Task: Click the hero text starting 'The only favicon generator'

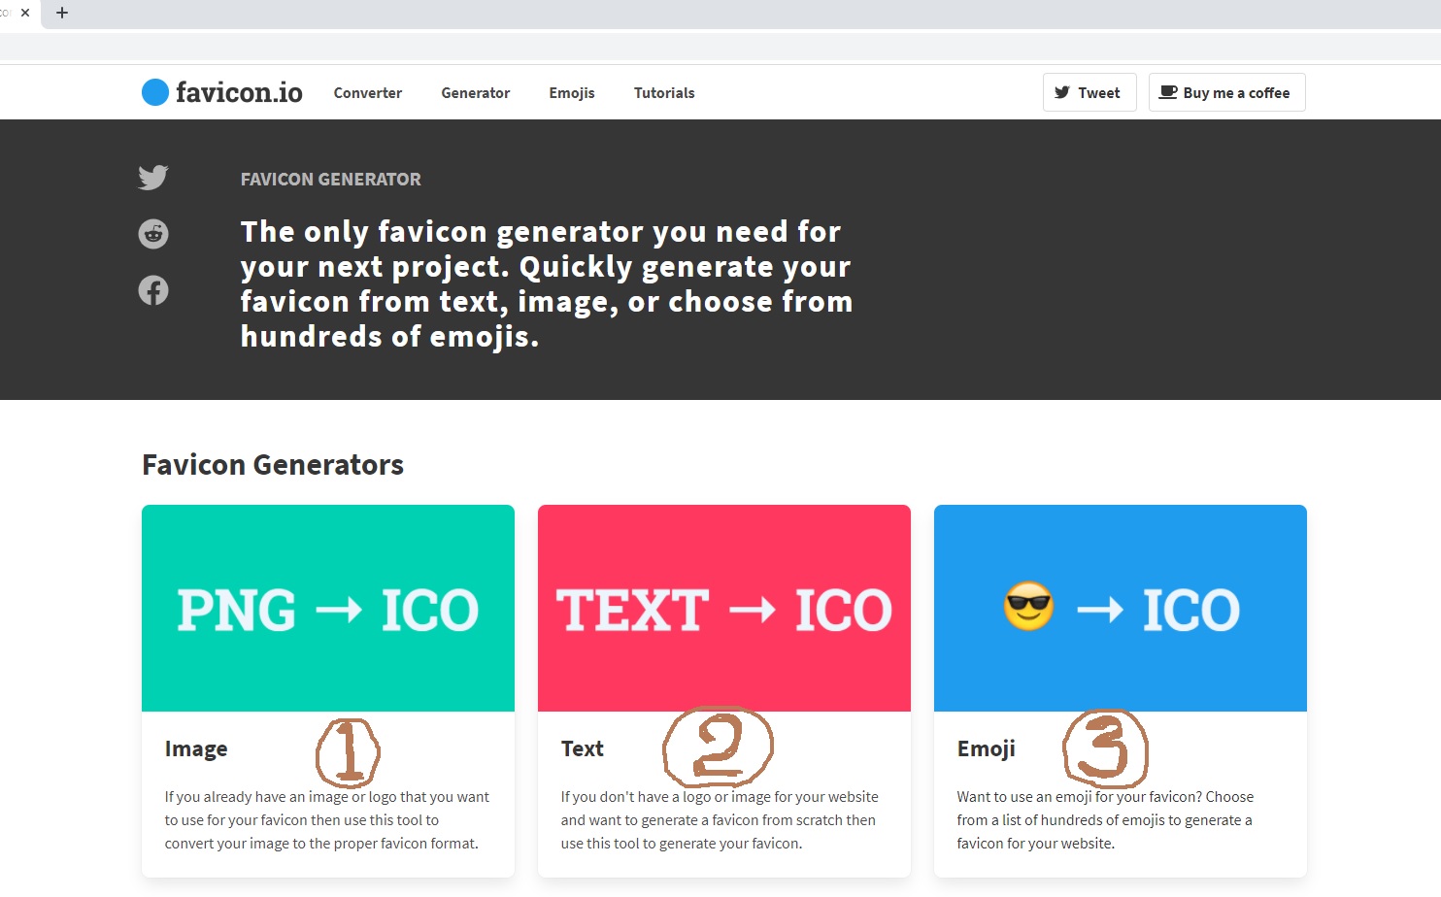Action: click(547, 283)
